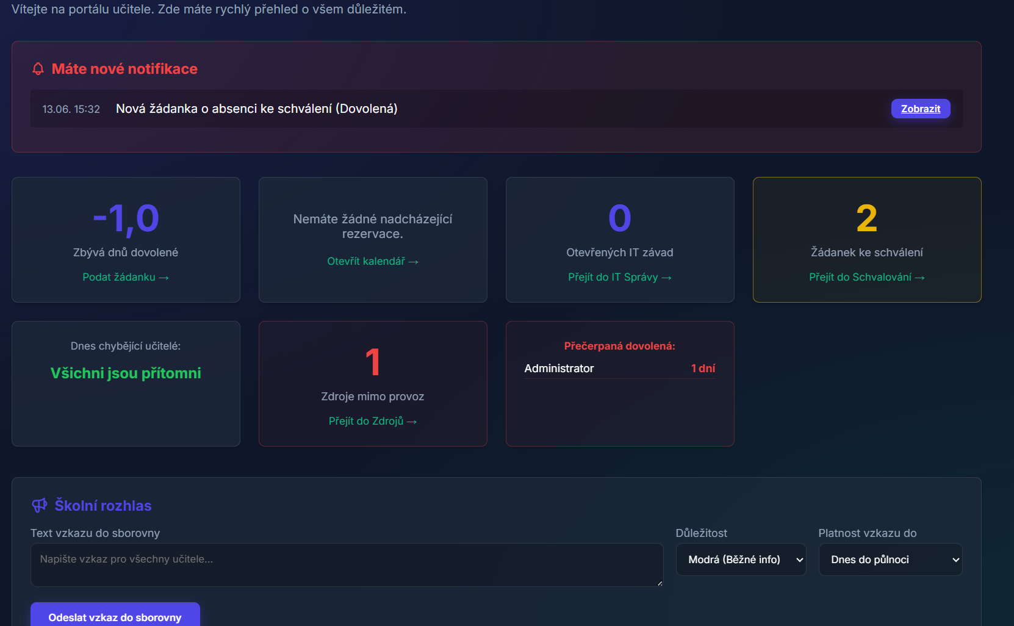Click the 1 dní value
Image resolution: width=1014 pixels, height=626 pixels.
[703, 369]
